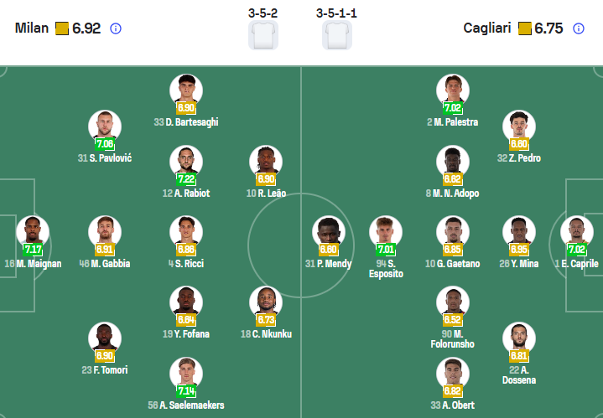Viewport: 603px width, 418px height.
Task: Select C. Nkunku's player photo
Action: (266, 302)
